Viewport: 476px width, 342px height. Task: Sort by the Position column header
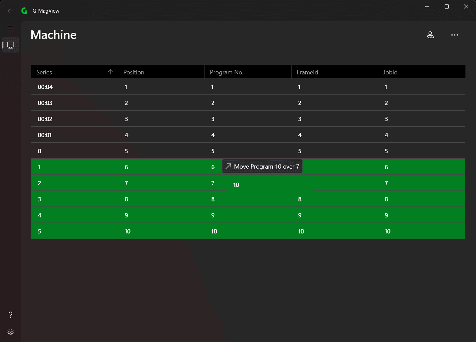(161, 72)
